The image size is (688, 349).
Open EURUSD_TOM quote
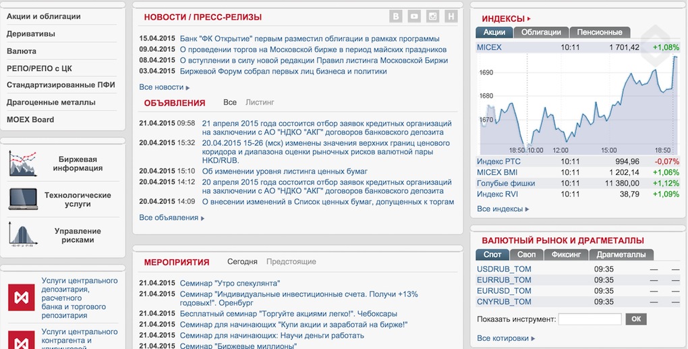(504, 291)
